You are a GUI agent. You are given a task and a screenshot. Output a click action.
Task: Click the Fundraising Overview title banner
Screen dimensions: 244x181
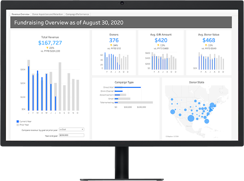coord(121,22)
